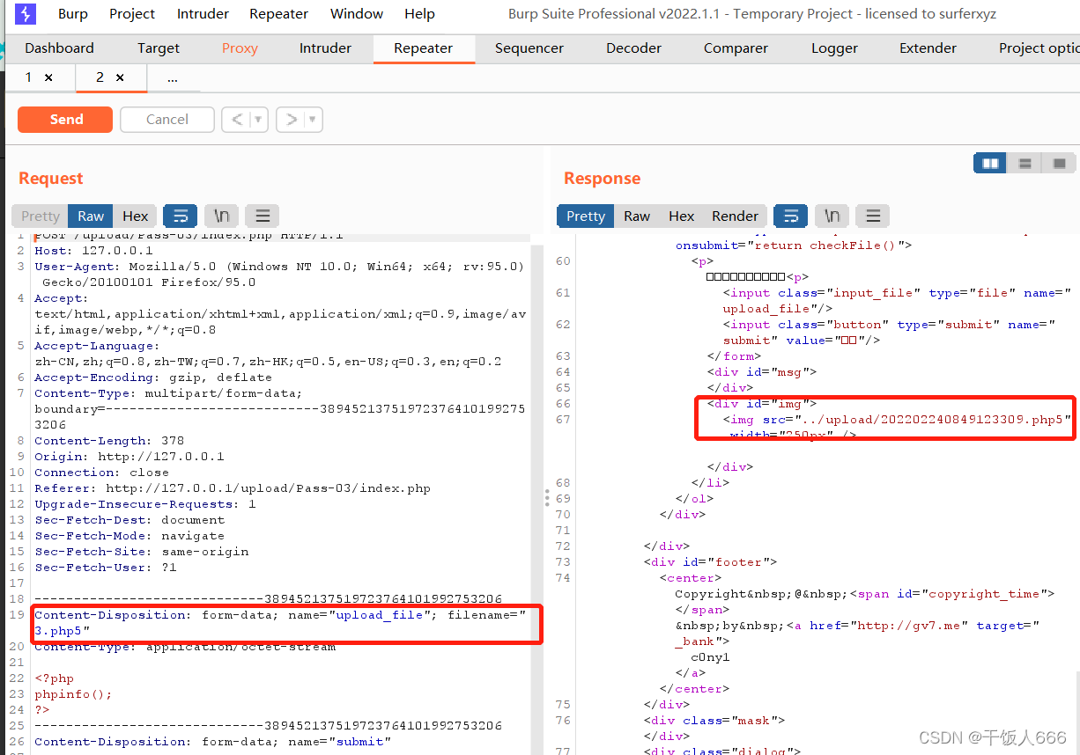Click the Cancel button
Image resolution: width=1080 pixels, height=755 pixels.
pyautogui.click(x=167, y=120)
